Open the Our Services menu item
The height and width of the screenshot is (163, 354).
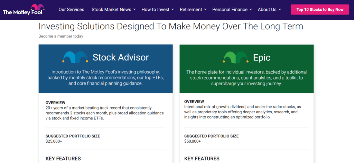pos(71,9)
